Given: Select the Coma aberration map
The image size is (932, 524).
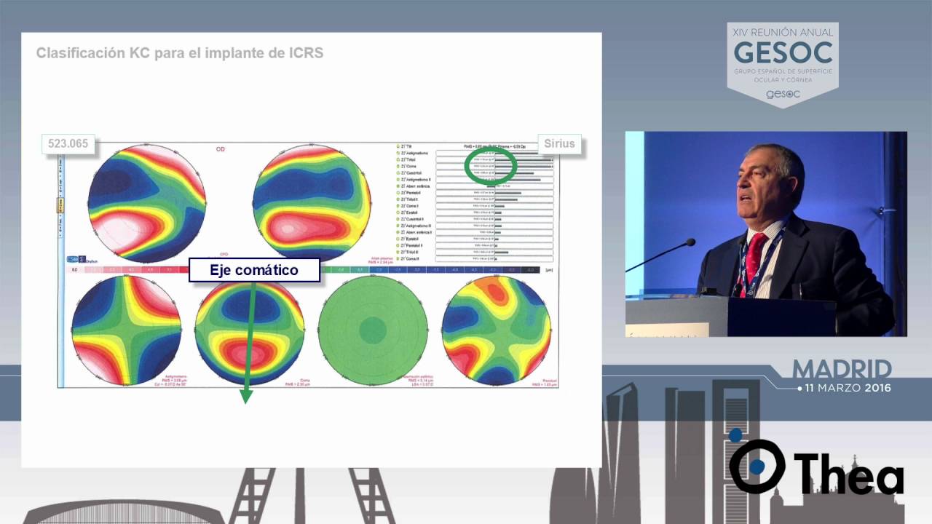Looking at the screenshot, I should 250,330.
